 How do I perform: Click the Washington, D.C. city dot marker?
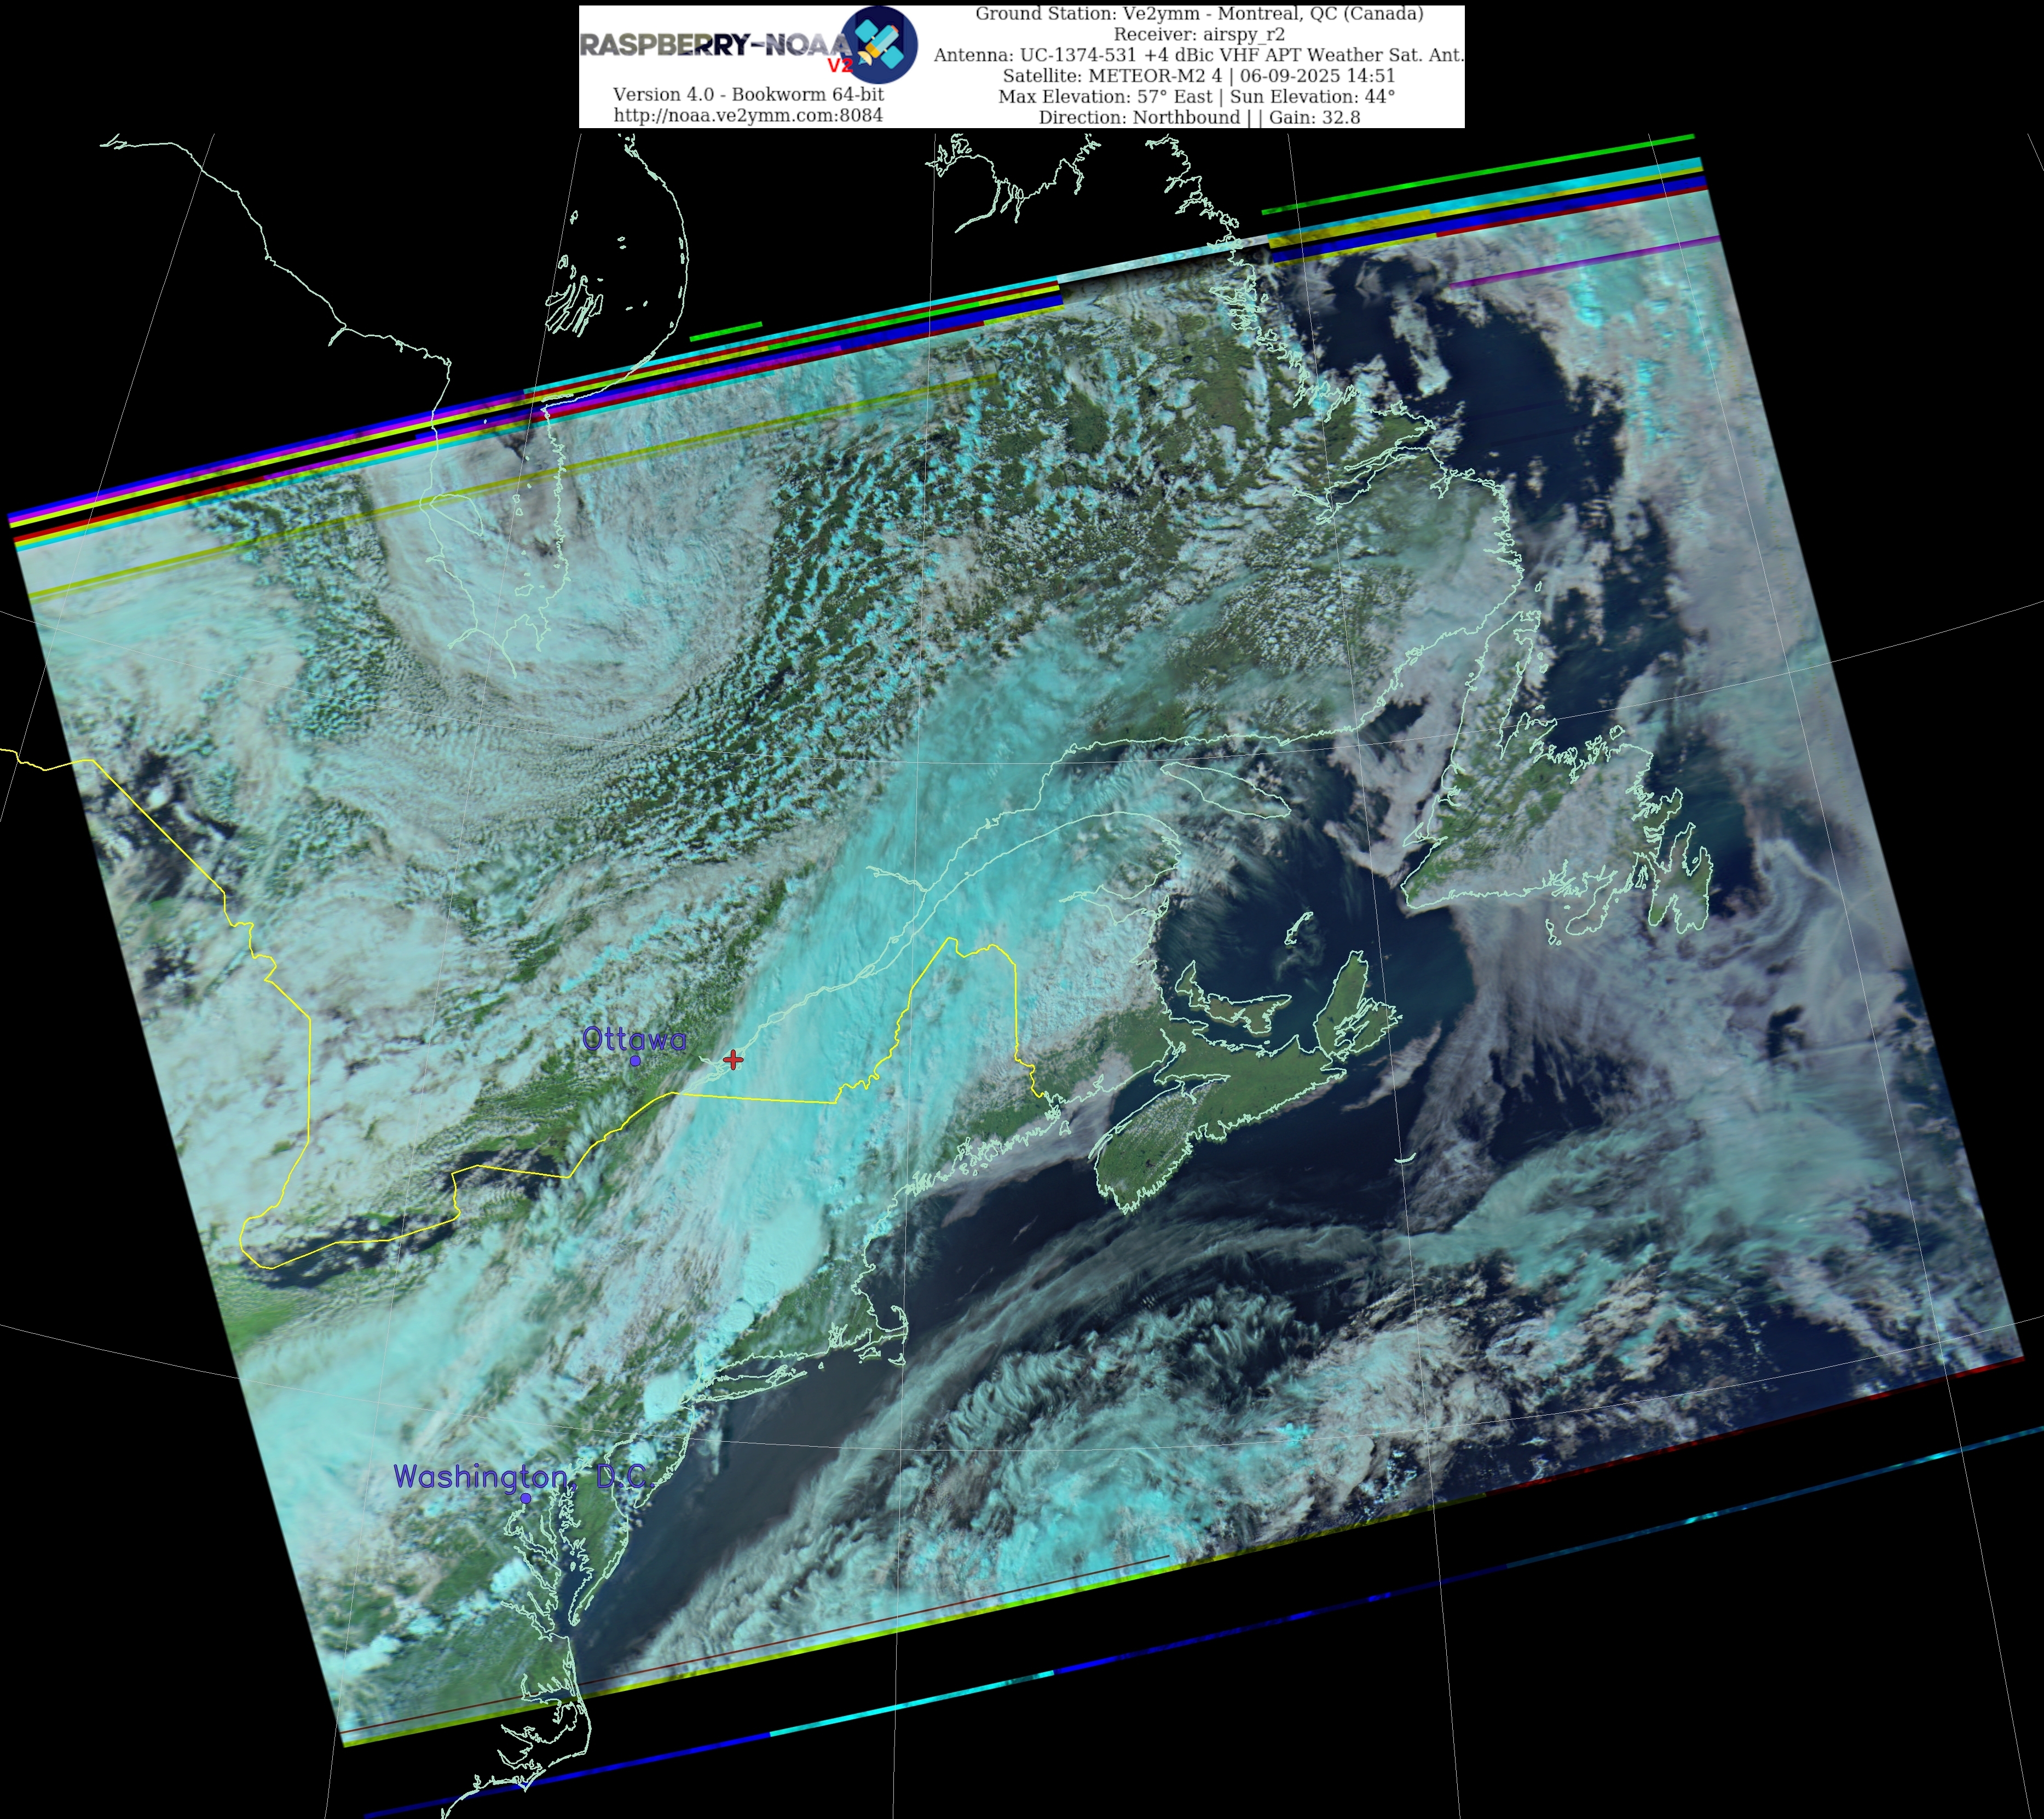click(525, 1499)
